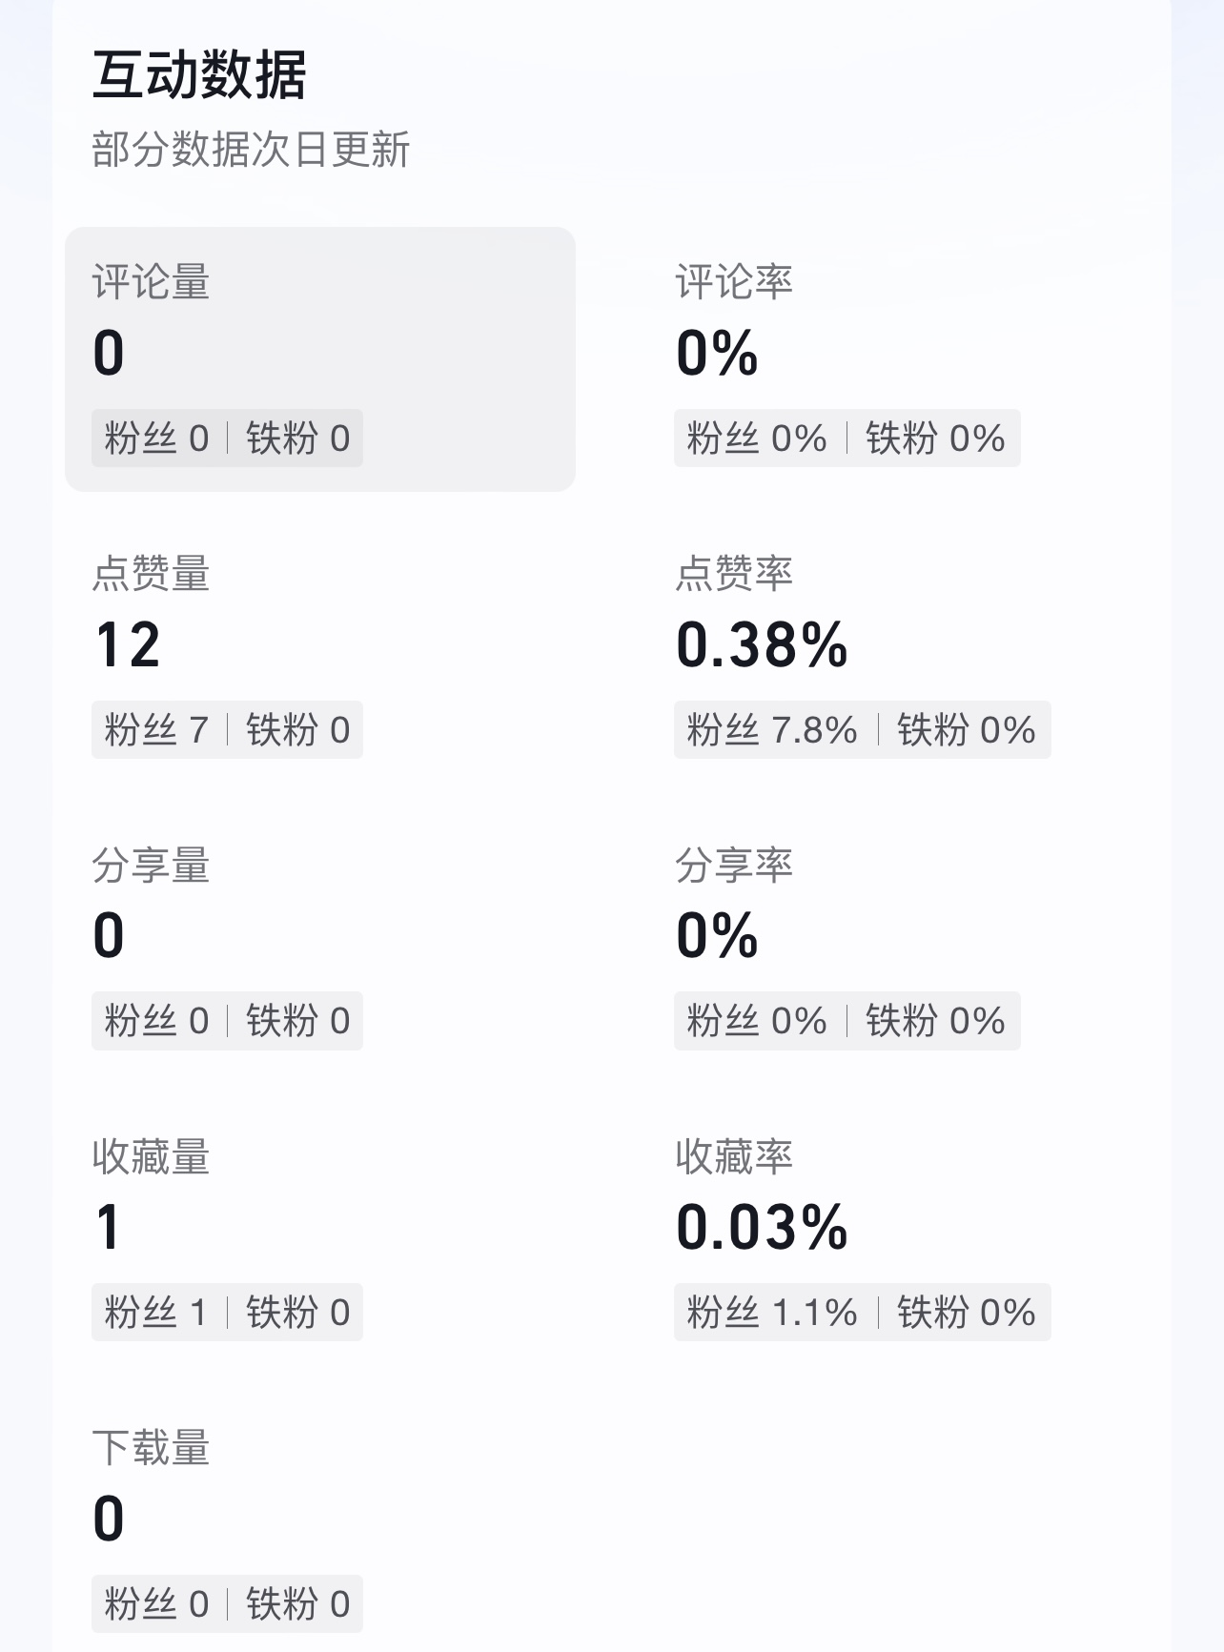Select the 评论量 metric card
1224x1652 pixels.
point(319,359)
